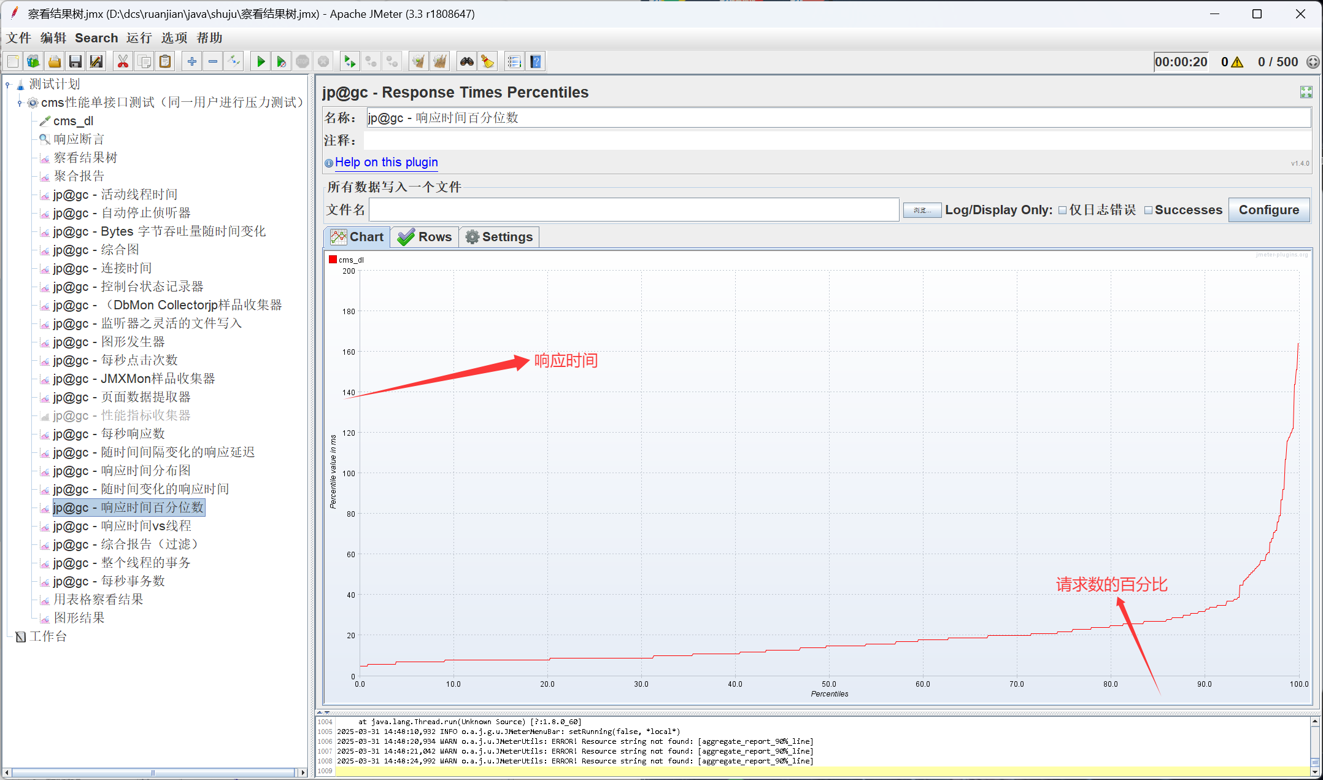The height and width of the screenshot is (780, 1323).
Task: Click the Save test plan floppy icon
Action: point(75,61)
